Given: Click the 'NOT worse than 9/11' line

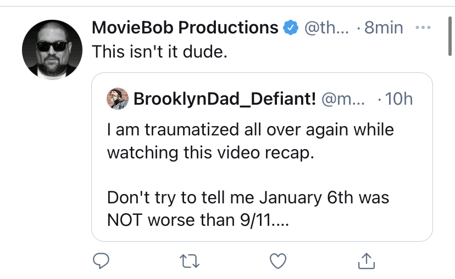Looking at the screenshot, I should (x=198, y=220).
